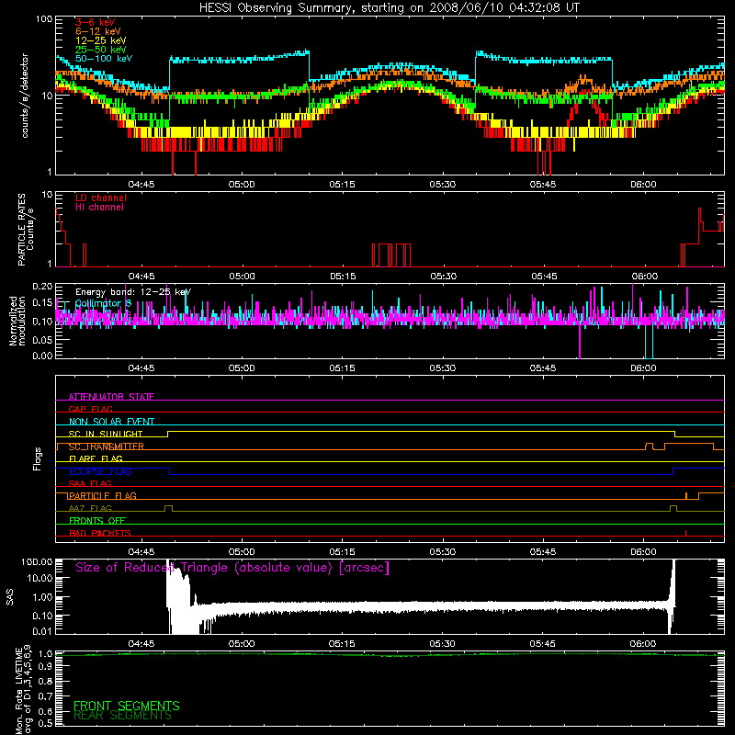Image resolution: width=735 pixels, height=735 pixels.
Task: Click the SAA_FLAG label
Action: point(90,483)
